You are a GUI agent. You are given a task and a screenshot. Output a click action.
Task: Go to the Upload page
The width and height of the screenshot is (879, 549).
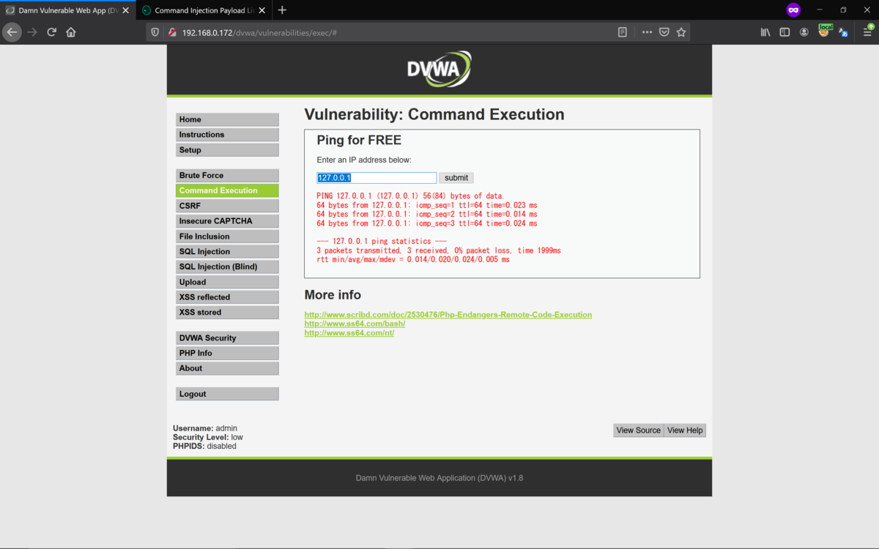pos(227,282)
